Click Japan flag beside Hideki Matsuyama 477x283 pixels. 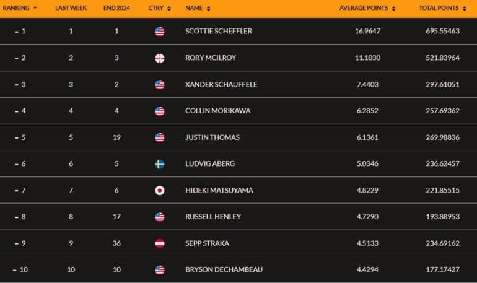[x=160, y=191]
